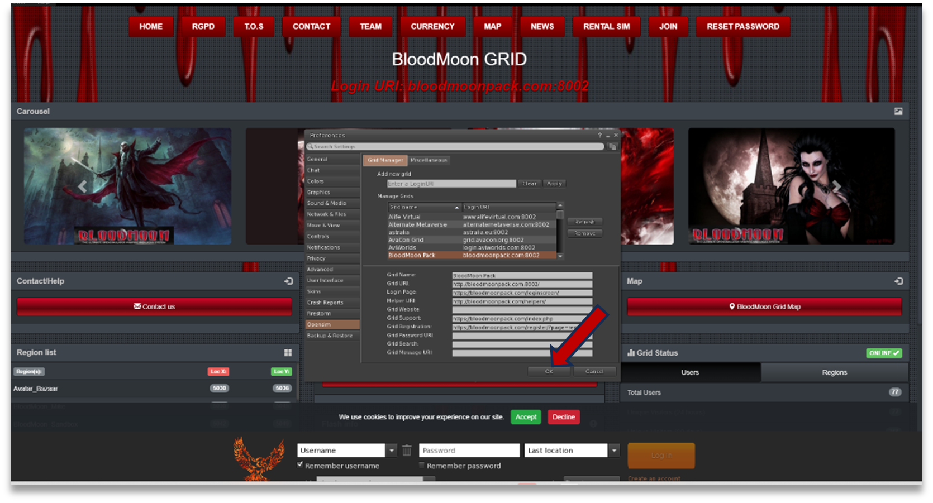Viewport: 933px width, 503px height.
Task: Accept the cookies notice
Action: click(526, 417)
